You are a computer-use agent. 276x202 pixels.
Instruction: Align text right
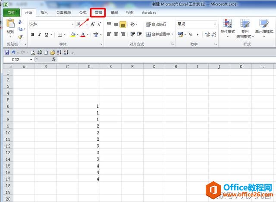click(123, 34)
